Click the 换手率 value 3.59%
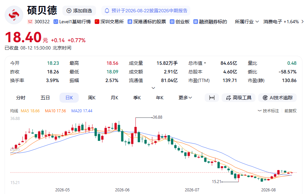305x194 pixels. [52, 80]
